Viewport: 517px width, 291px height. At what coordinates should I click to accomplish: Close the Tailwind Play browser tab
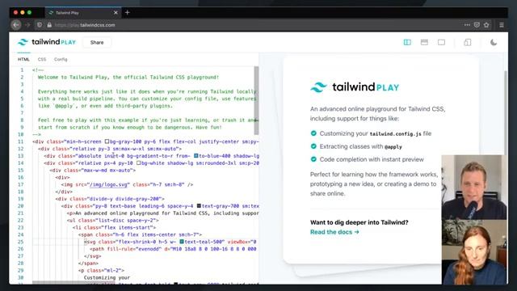click(116, 13)
